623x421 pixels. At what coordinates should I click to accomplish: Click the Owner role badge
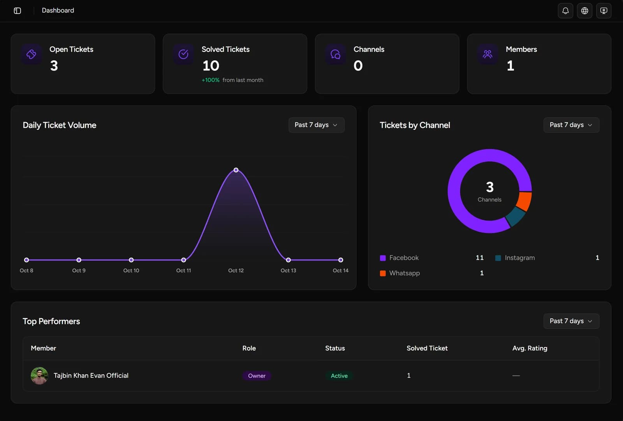tap(257, 376)
